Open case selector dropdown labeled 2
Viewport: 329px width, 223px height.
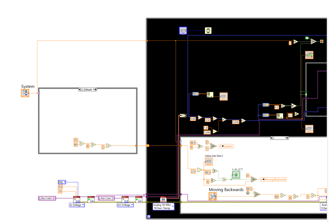pos(285,138)
